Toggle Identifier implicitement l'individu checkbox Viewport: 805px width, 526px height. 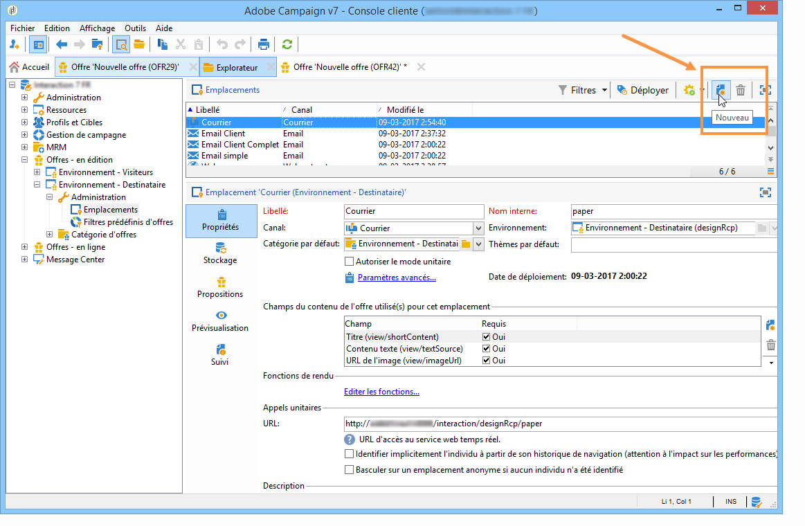[349, 454]
